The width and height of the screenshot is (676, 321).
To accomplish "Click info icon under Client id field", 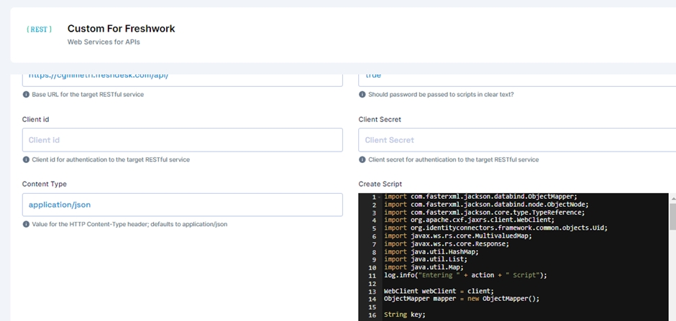I will (x=27, y=159).
